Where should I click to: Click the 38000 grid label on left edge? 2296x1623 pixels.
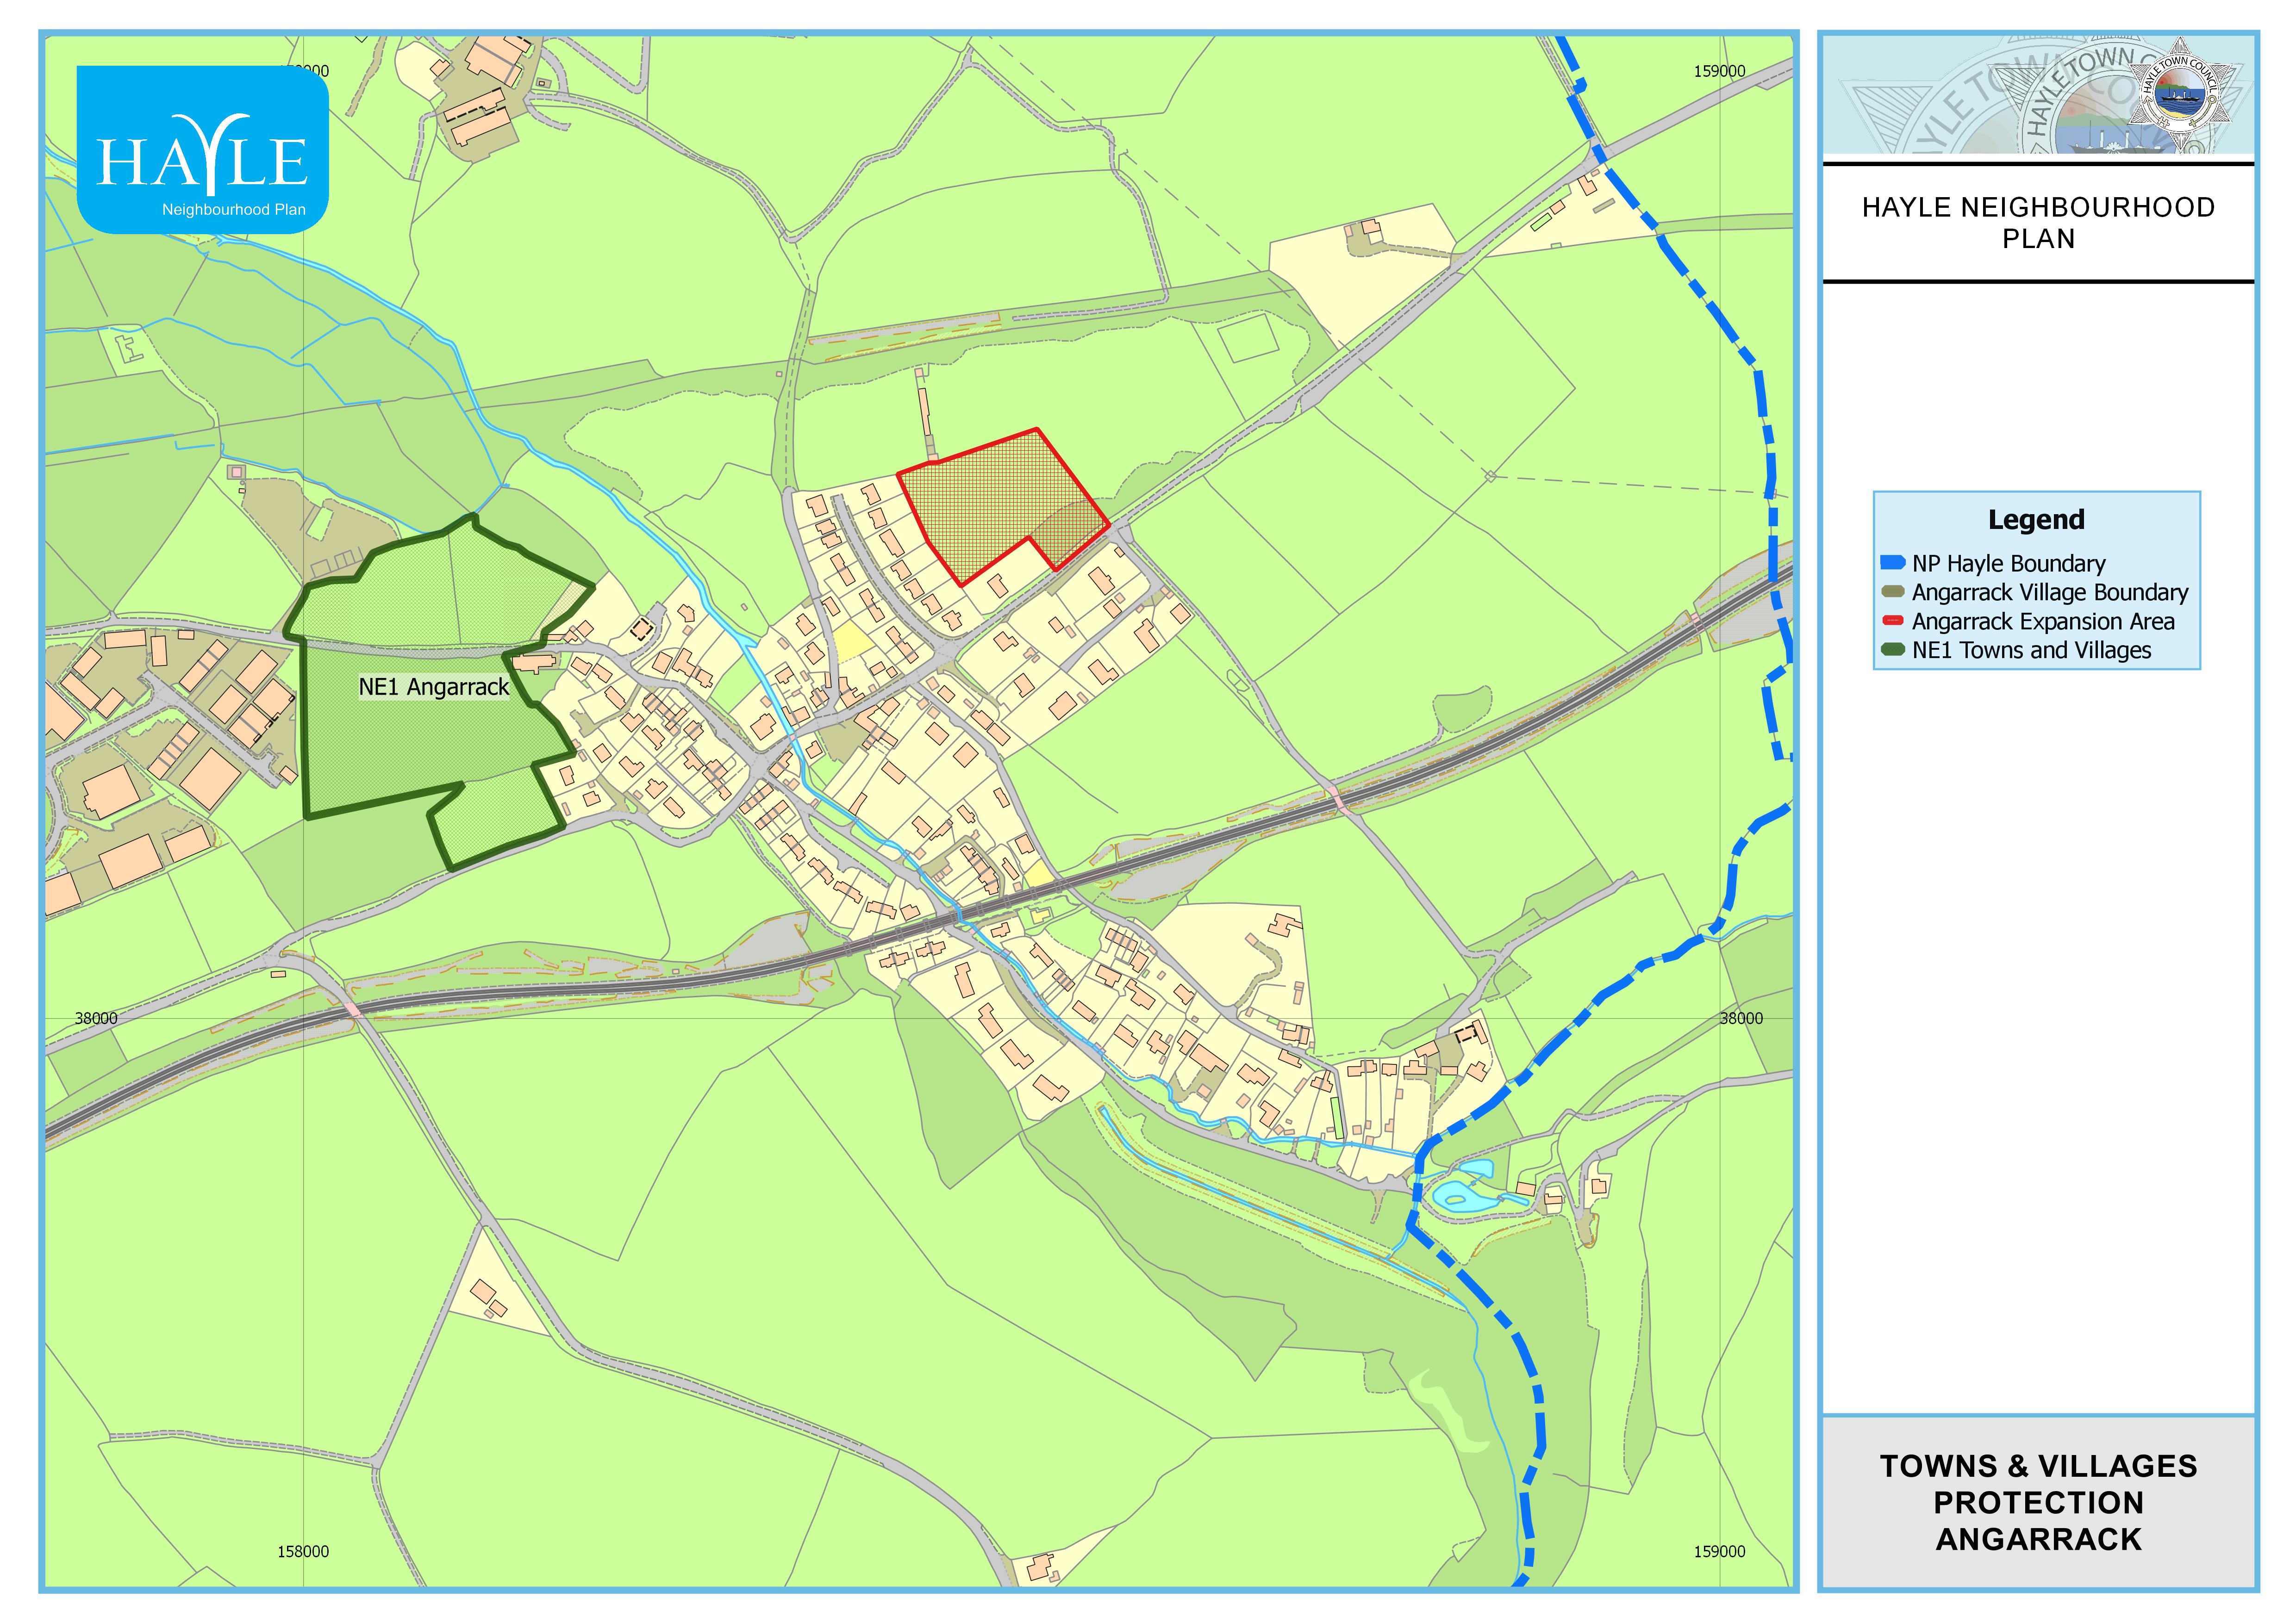[96, 1018]
